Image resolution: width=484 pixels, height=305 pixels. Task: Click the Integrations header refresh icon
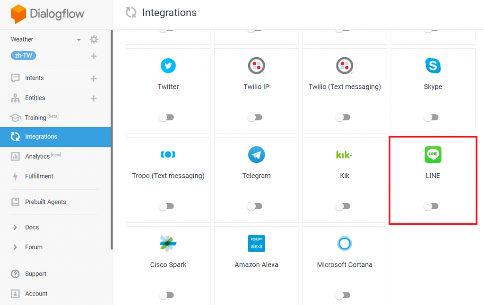tap(131, 13)
